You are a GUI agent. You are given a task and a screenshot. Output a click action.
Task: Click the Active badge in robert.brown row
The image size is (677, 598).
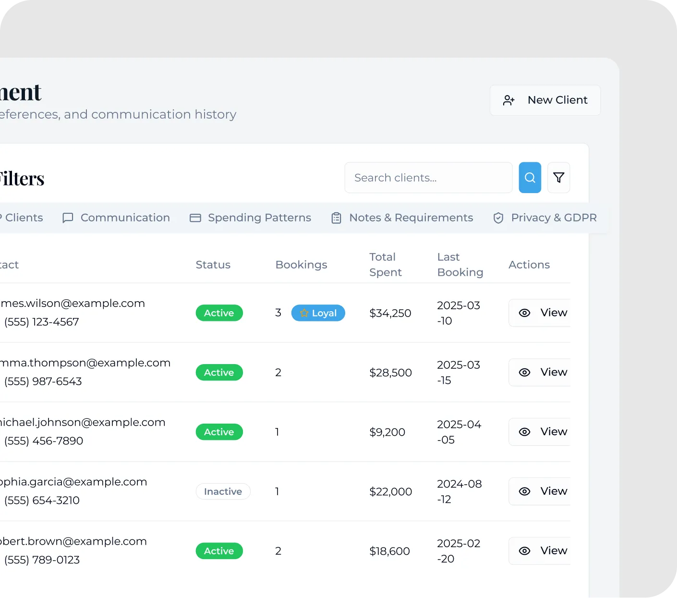coord(219,551)
